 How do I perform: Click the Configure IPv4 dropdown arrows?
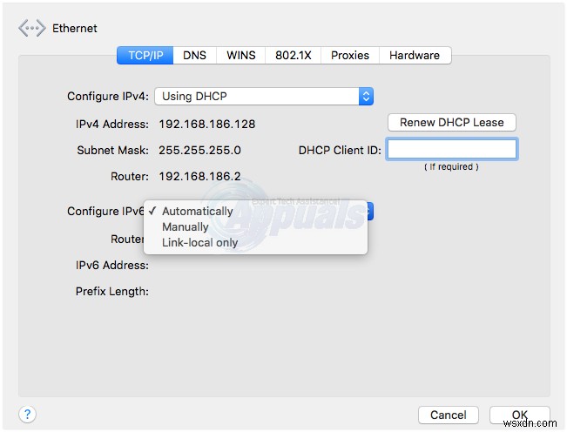[x=366, y=96]
